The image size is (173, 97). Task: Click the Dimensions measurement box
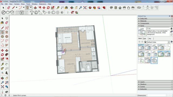tap(160, 95)
